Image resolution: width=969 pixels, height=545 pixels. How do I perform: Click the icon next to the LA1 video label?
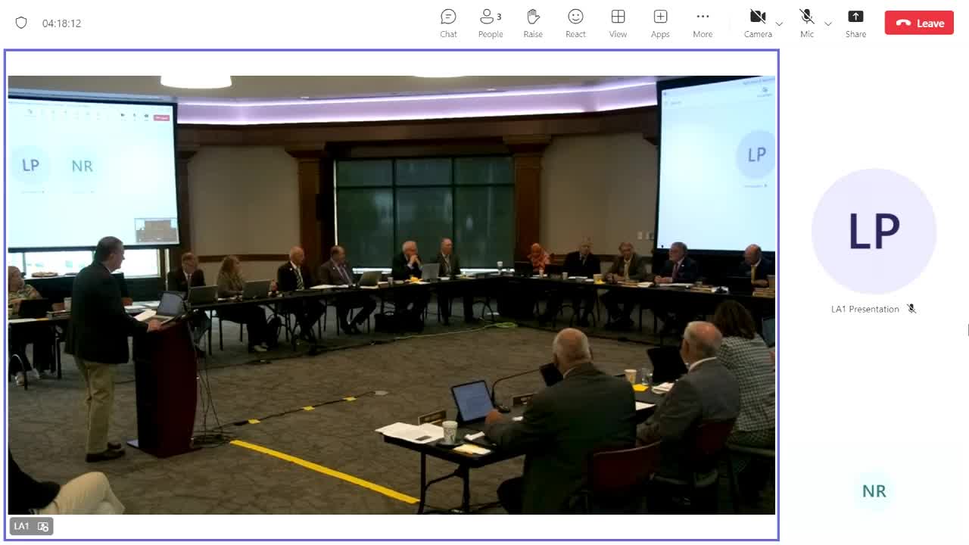click(x=43, y=526)
